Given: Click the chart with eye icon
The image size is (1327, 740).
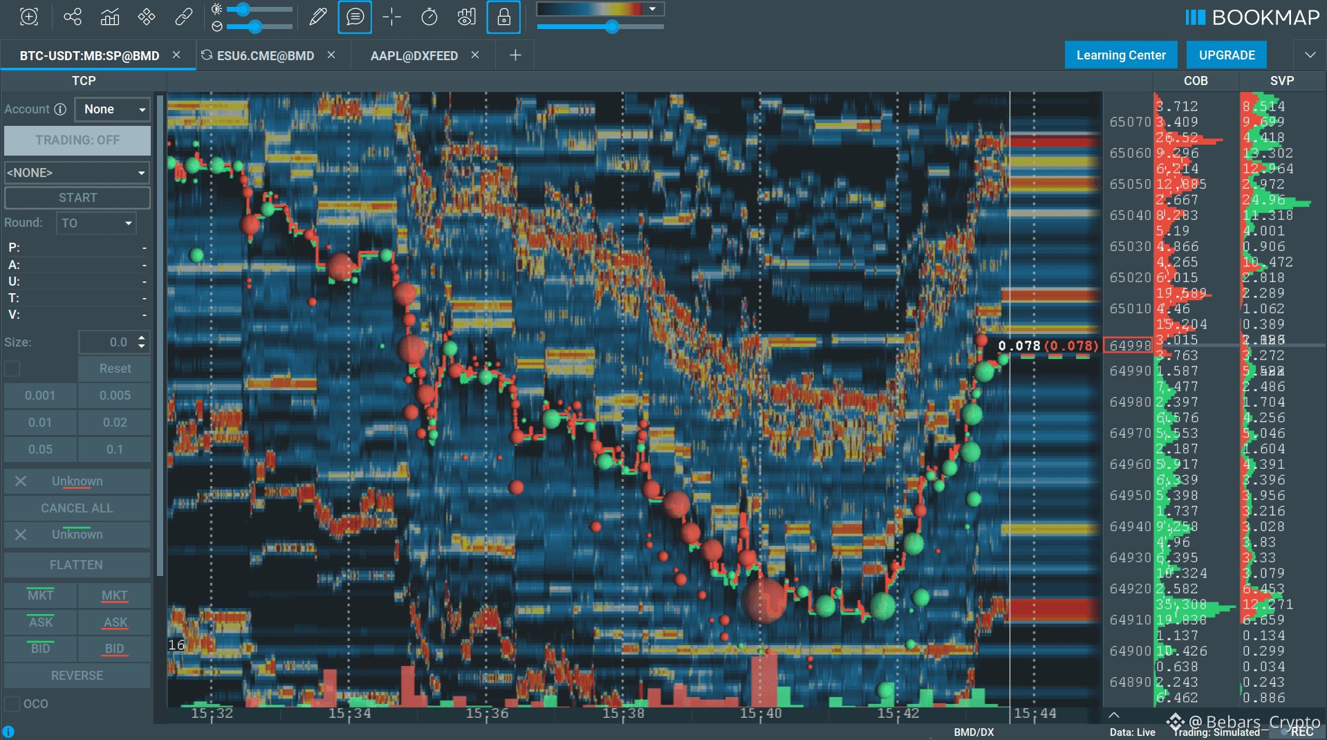Looking at the screenshot, I should [467, 17].
